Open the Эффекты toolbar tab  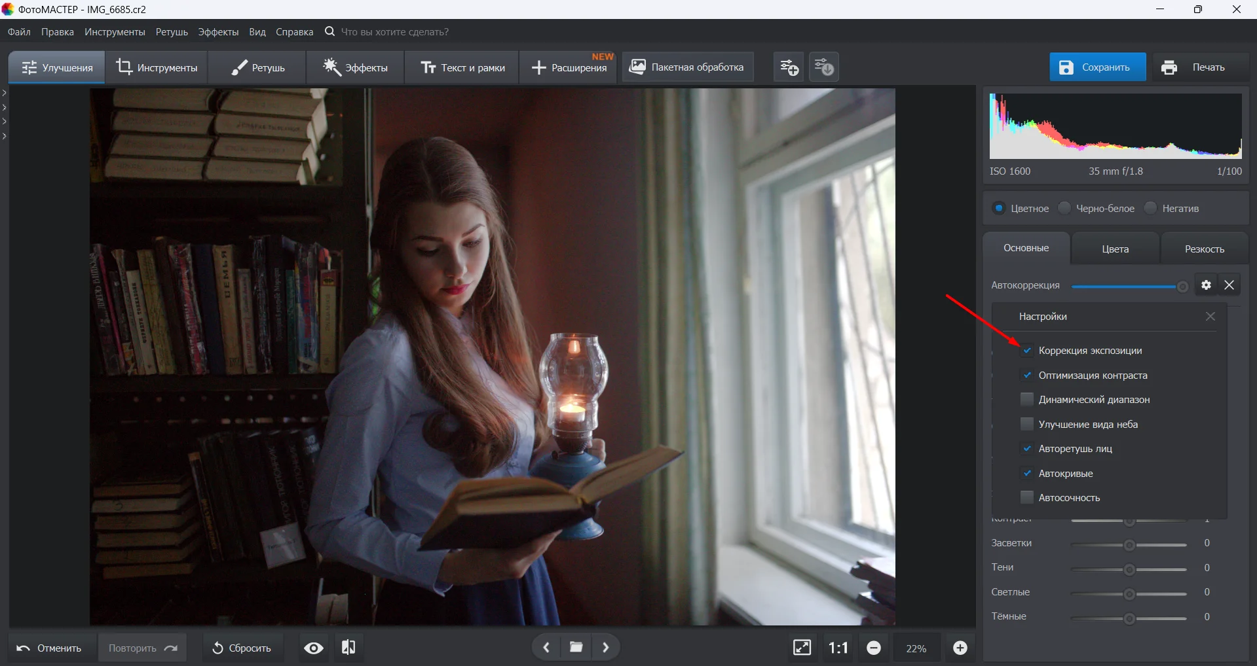point(355,67)
